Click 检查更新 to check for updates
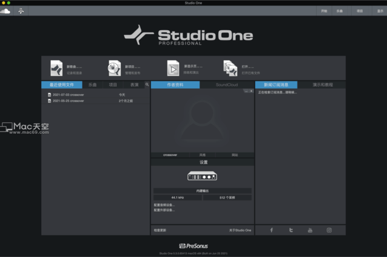The height and width of the screenshot is (257, 387). [160, 230]
